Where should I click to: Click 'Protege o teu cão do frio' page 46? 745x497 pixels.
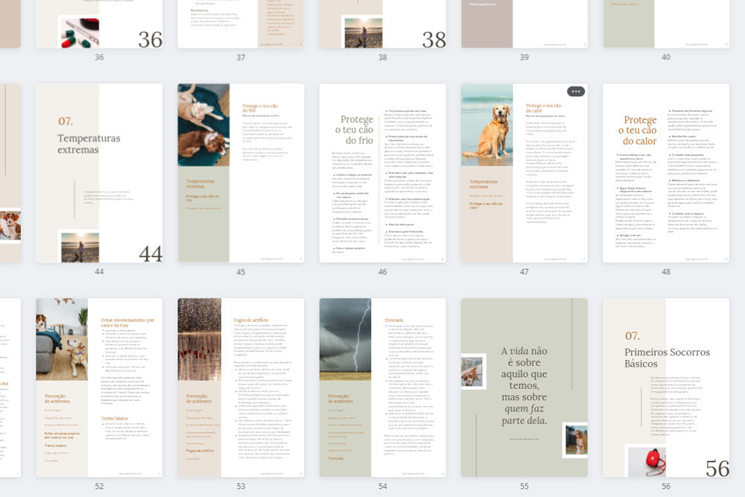(x=382, y=173)
